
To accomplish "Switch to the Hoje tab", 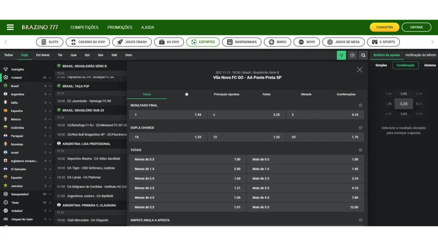I will coord(24,55).
